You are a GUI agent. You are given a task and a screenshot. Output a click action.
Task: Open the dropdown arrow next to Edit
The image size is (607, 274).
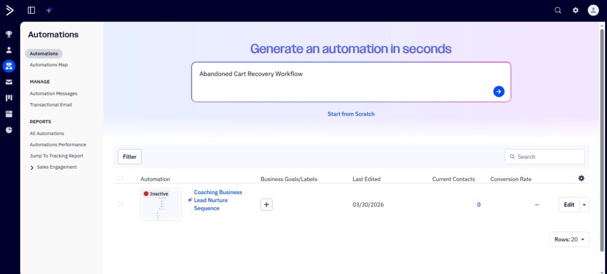pos(584,204)
